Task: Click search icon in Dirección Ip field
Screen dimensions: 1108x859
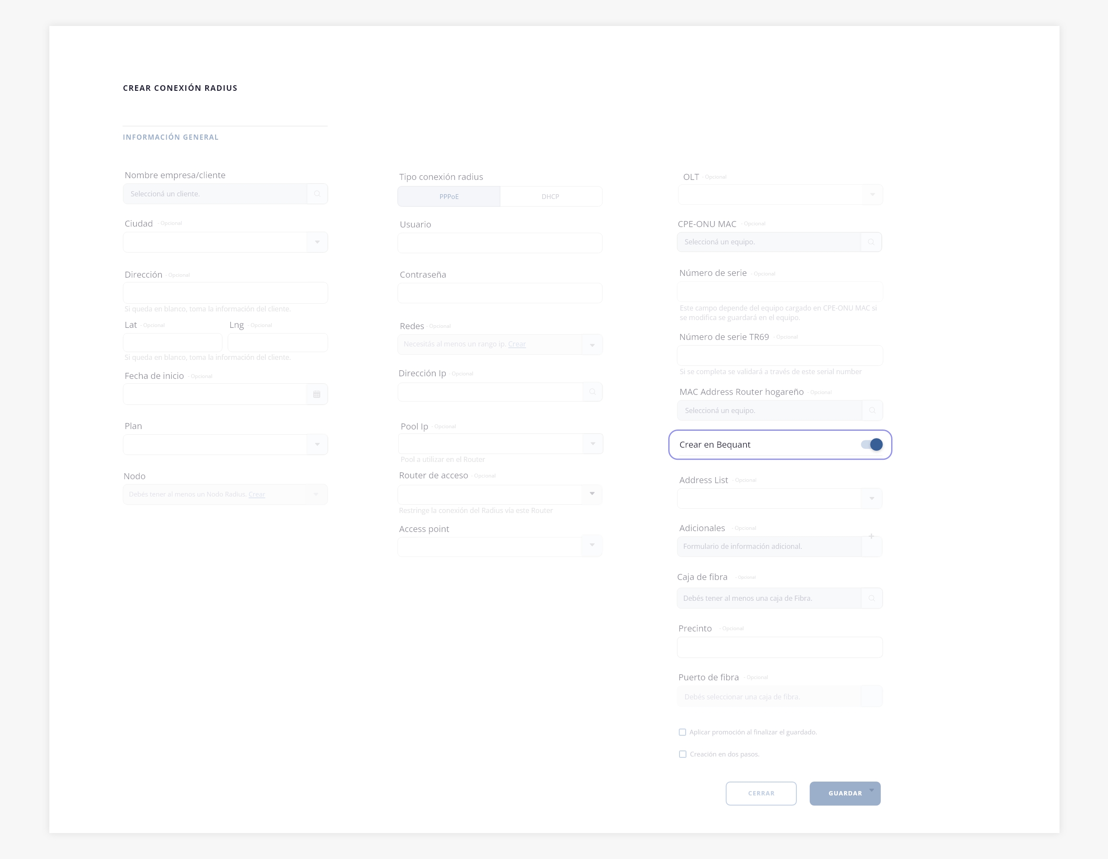Action: point(592,392)
